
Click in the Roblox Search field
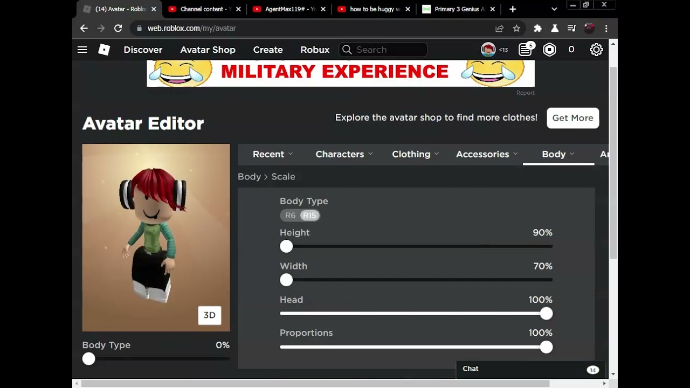(x=383, y=50)
